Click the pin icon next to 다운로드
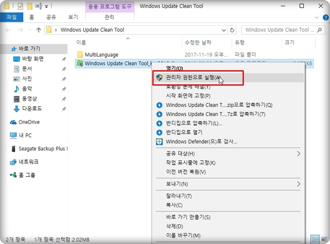Image resolution: width=330 pixels, height=244 pixels. [64, 109]
